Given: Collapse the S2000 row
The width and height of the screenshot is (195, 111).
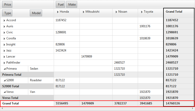Looking at the screenshot, I should coord(5,80).
